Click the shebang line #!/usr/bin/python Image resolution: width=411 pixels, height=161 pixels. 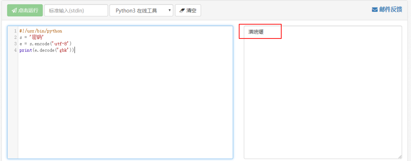(x=41, y=31)
